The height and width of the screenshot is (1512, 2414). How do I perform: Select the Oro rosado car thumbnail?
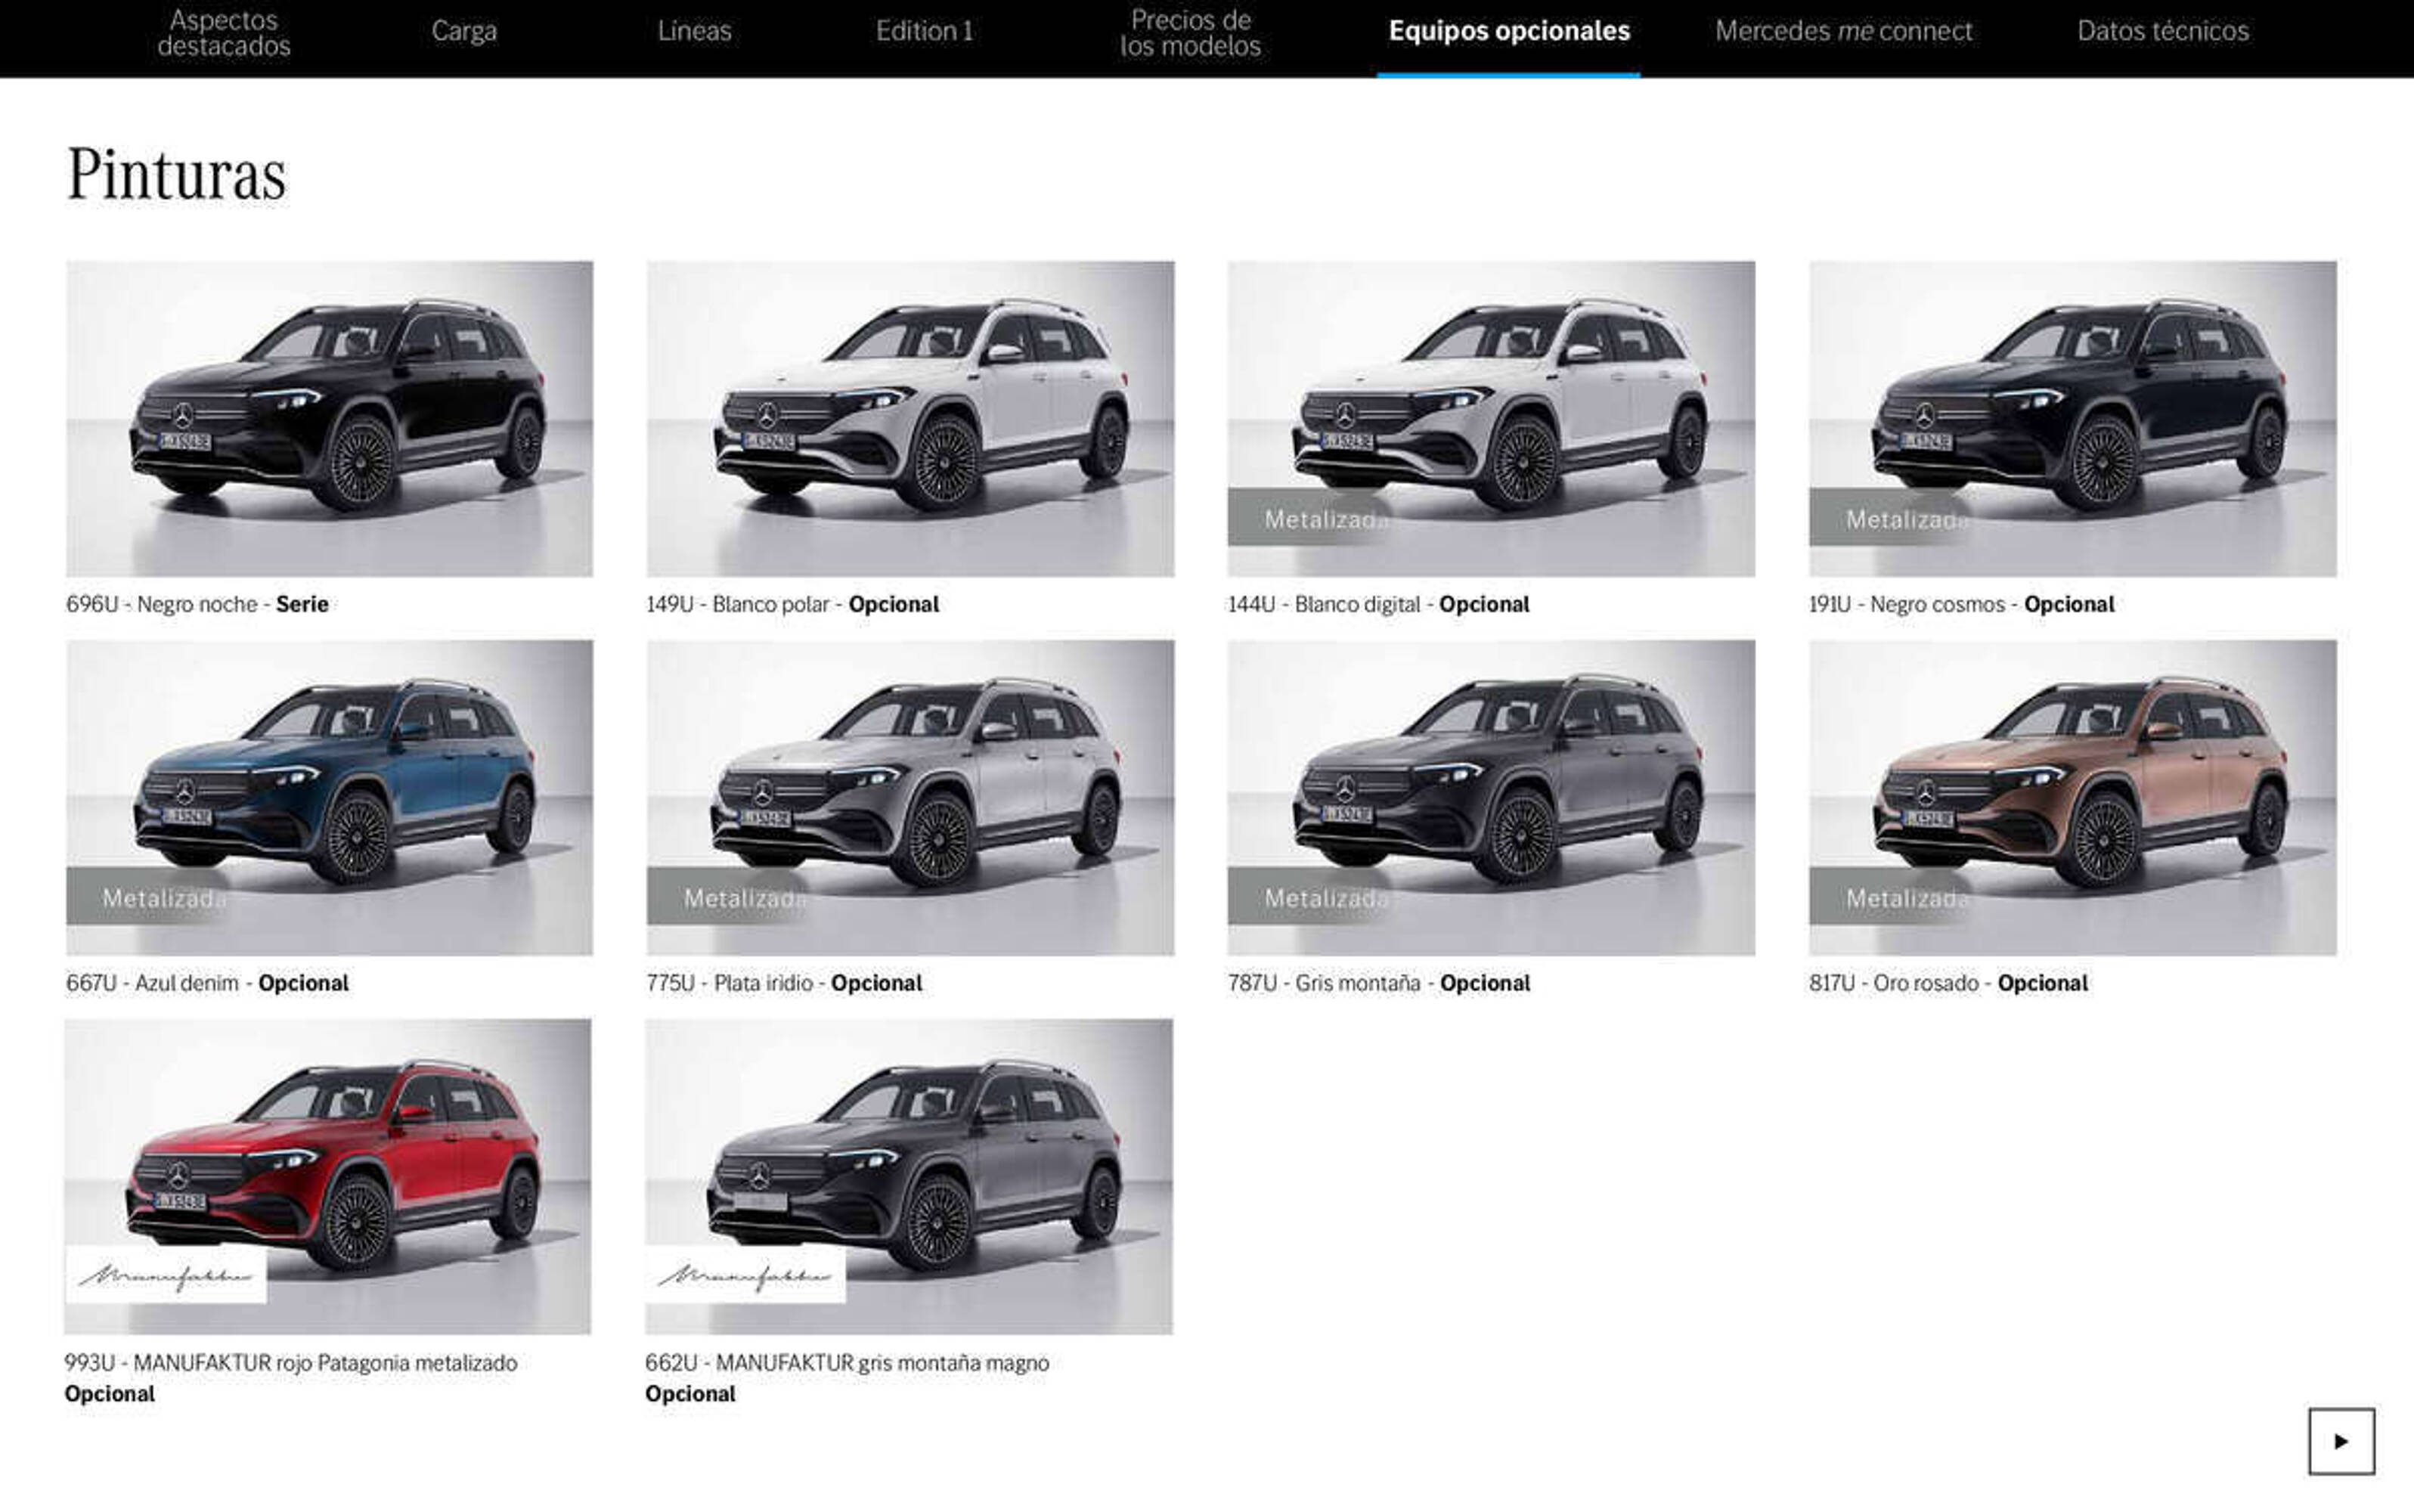point(2072,798)
